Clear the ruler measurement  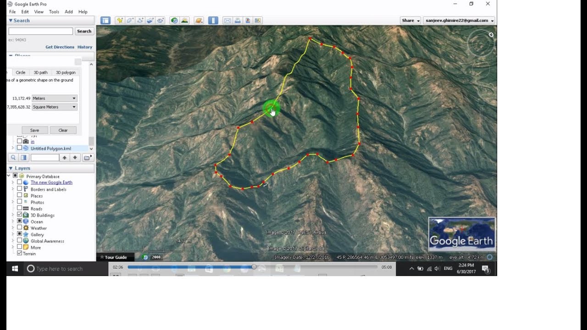tap(63, 130)
